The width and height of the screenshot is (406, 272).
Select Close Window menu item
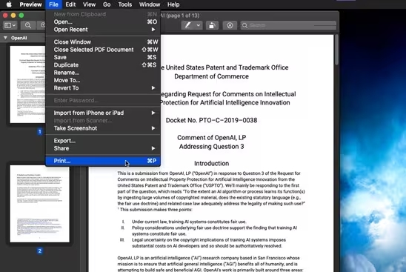coord(103,42)
